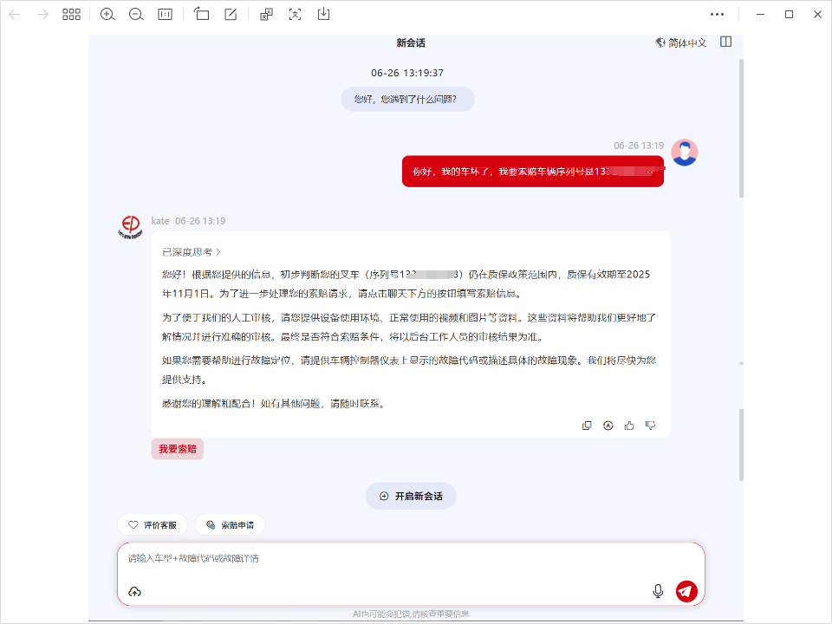Image resolution: width=832 pixels, height=624 pixels.
Task: Expand the 已深度思考 reasoning section
Action: [192, 252]
